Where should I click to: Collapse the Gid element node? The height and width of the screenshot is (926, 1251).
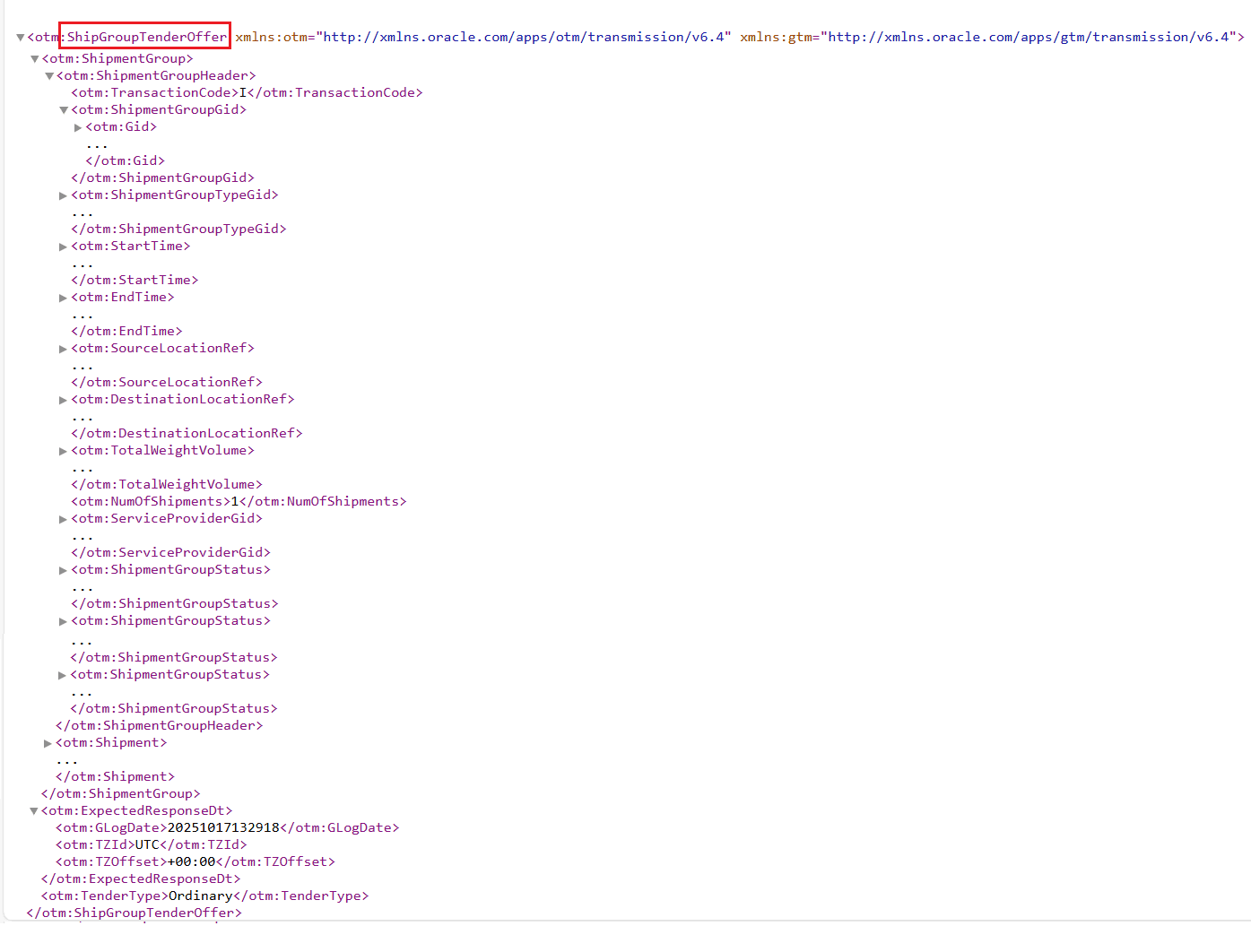(78, 126)
